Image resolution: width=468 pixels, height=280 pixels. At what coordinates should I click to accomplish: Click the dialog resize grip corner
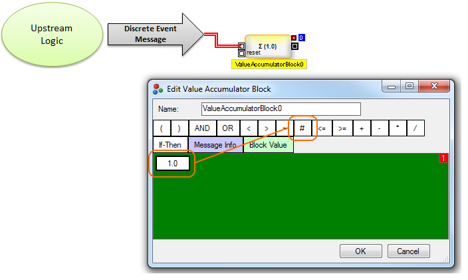point(445,259)
